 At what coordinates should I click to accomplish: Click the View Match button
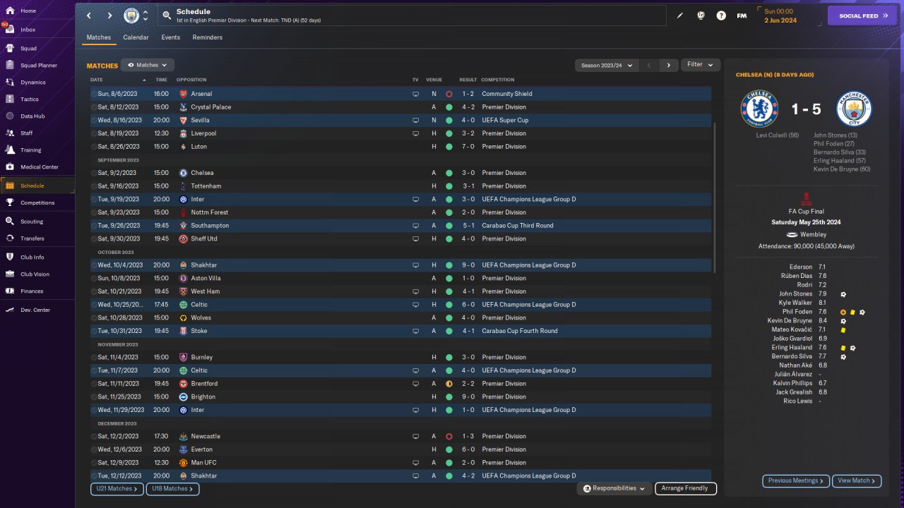(x=857, y=480)
